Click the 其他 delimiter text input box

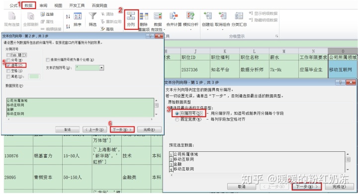[x=34, y=76]
